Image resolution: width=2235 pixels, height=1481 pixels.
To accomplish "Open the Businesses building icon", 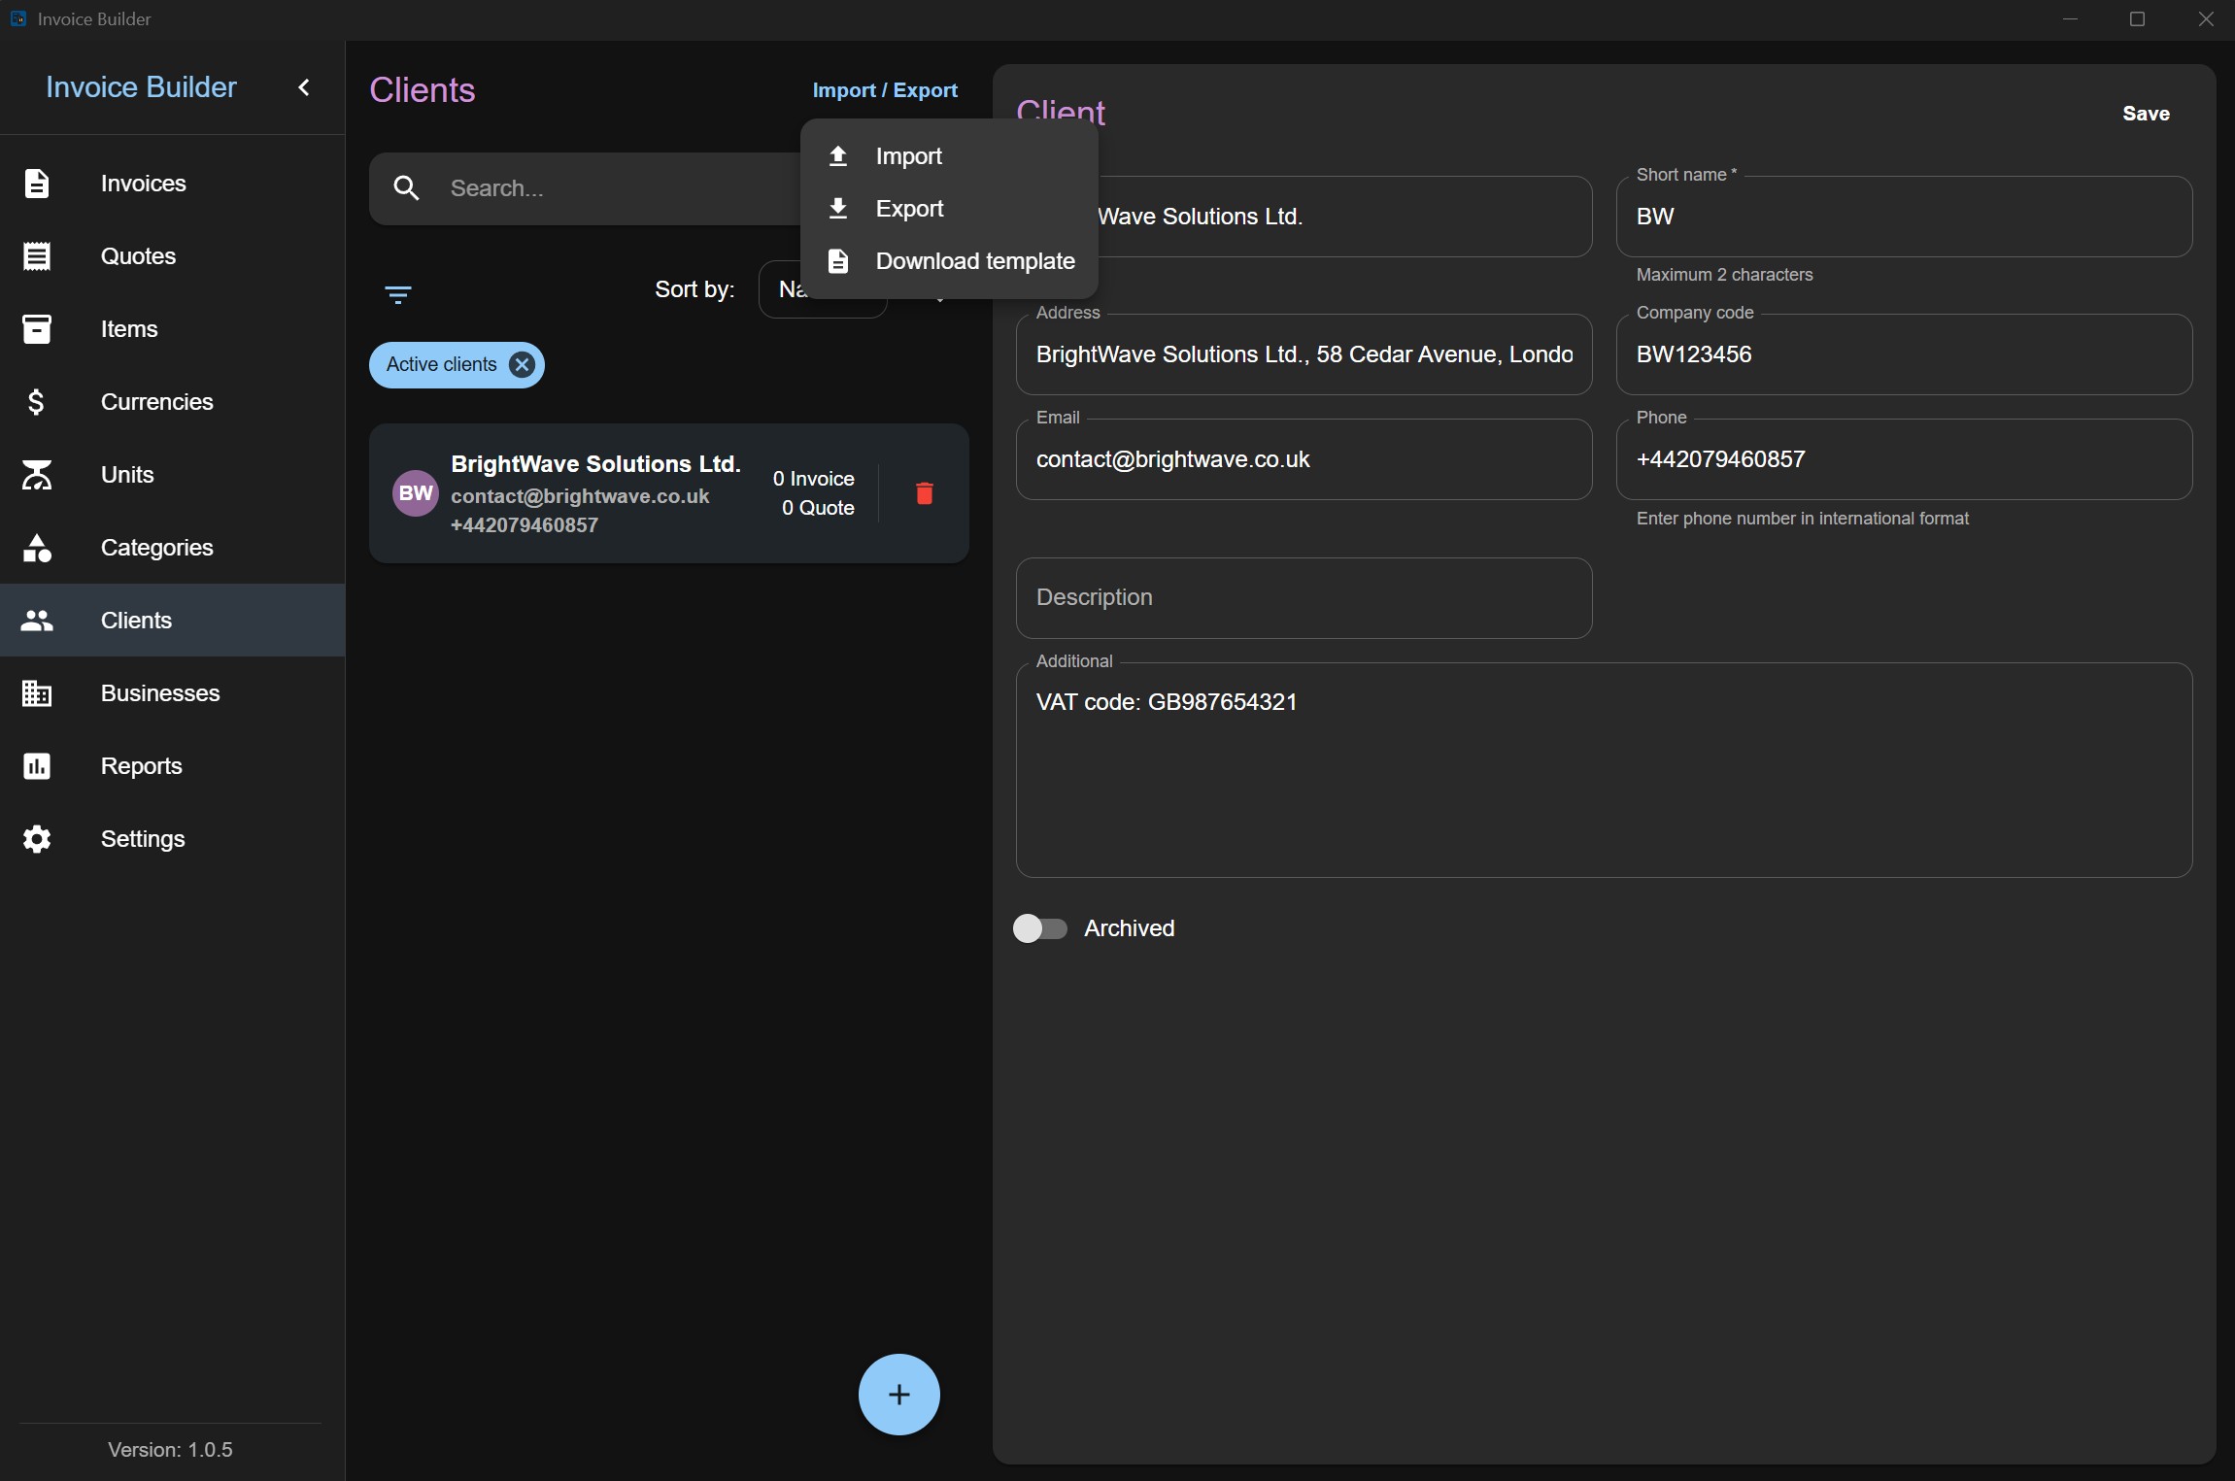I will click(x=37, y=693).
